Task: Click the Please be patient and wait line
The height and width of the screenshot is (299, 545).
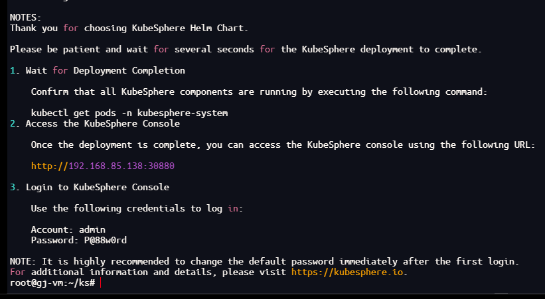Action: coord(246,49)
